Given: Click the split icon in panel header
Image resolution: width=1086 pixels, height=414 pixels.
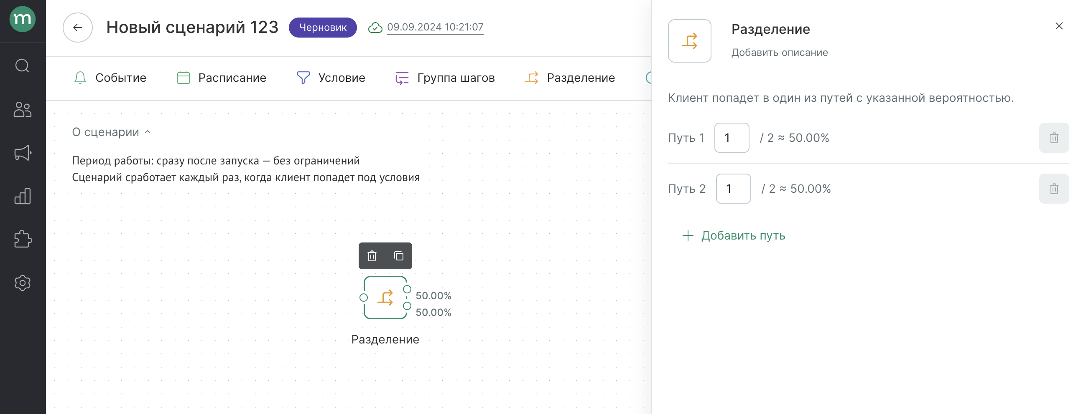Looking at the screenshot, I should pyautogui.click(x=689, y=41).
